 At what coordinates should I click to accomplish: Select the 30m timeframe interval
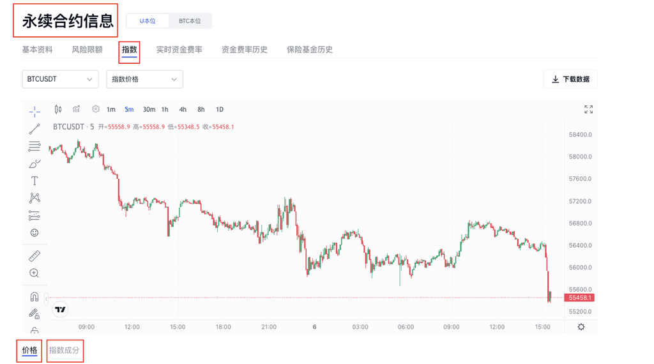(x=149, y=109)
